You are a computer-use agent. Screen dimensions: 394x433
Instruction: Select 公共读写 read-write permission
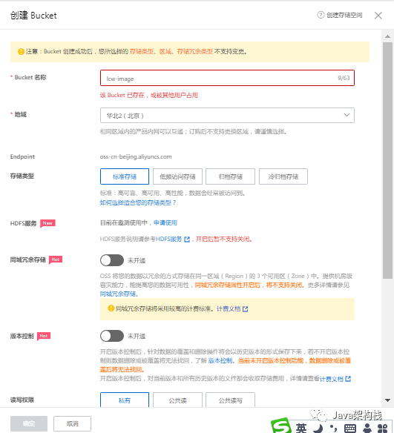tap(231, 400)
